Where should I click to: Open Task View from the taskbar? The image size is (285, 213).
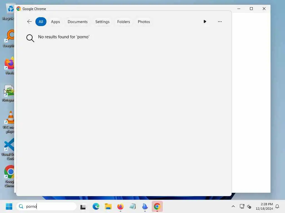tap(83, 206)
